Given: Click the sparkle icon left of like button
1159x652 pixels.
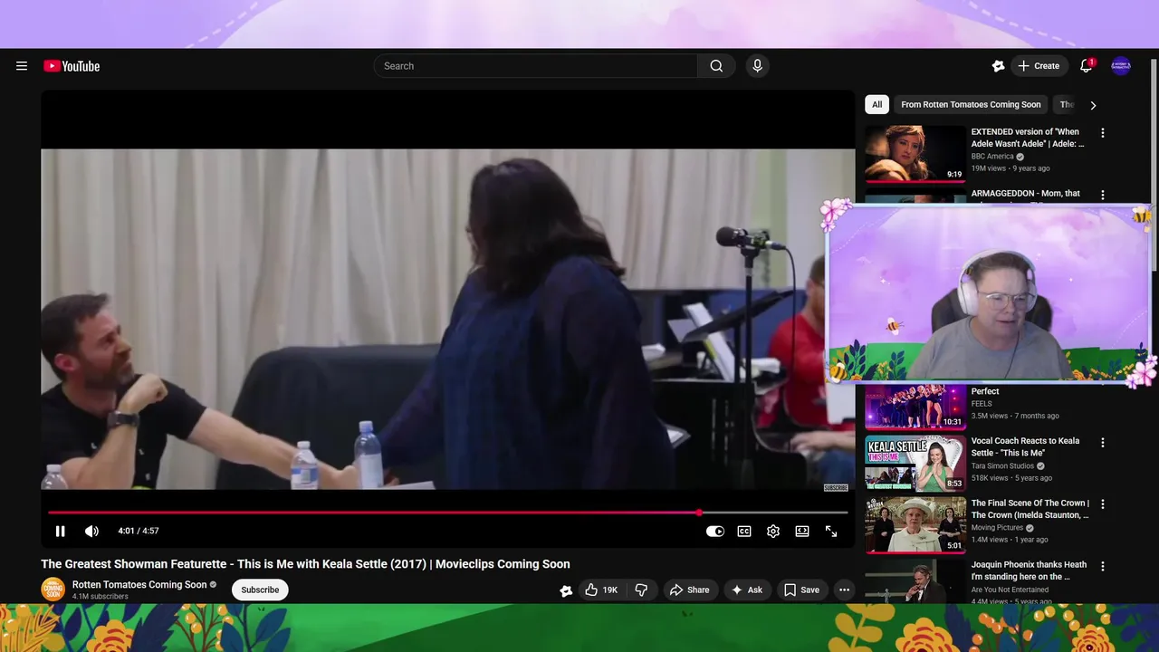Looking at the screenshot, I should click(x=566, y=590).
